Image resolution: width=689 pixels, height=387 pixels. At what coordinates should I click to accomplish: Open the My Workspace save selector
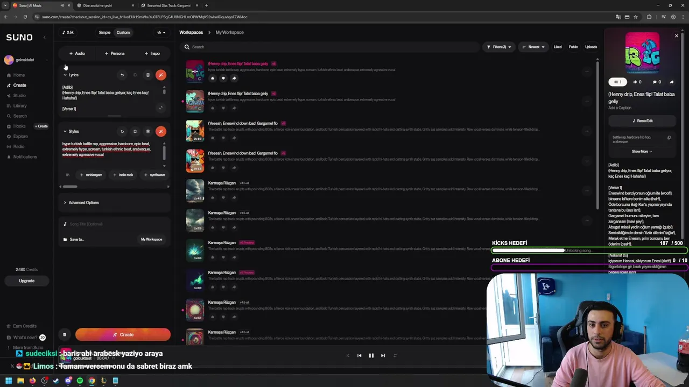[x=151, y=239]
